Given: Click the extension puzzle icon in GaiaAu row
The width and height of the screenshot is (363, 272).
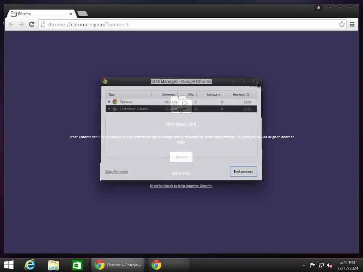Looking at the screenshot, I should tap(115, 109).
